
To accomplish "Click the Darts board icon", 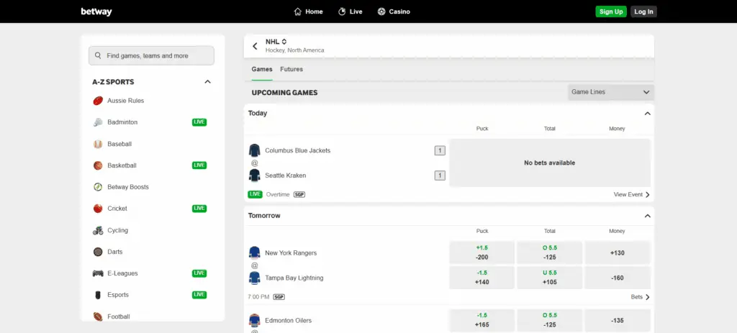I will pyautogui.click(x=98, y=252).
